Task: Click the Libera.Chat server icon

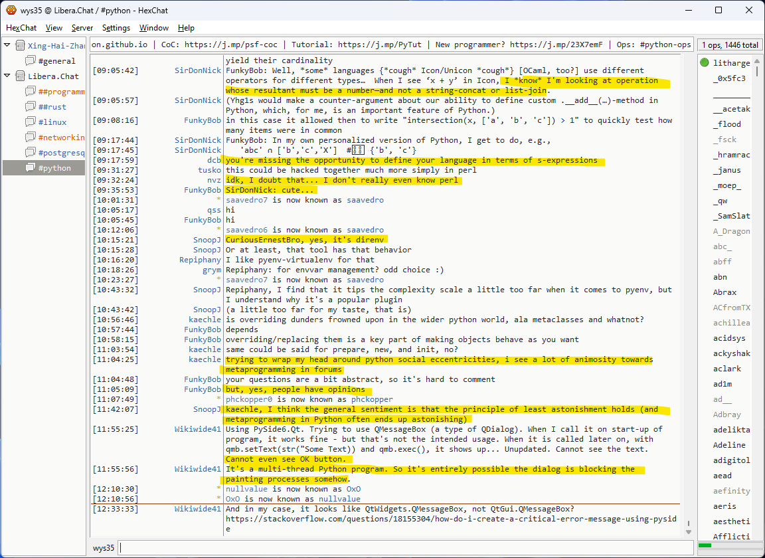Action: 20,76
